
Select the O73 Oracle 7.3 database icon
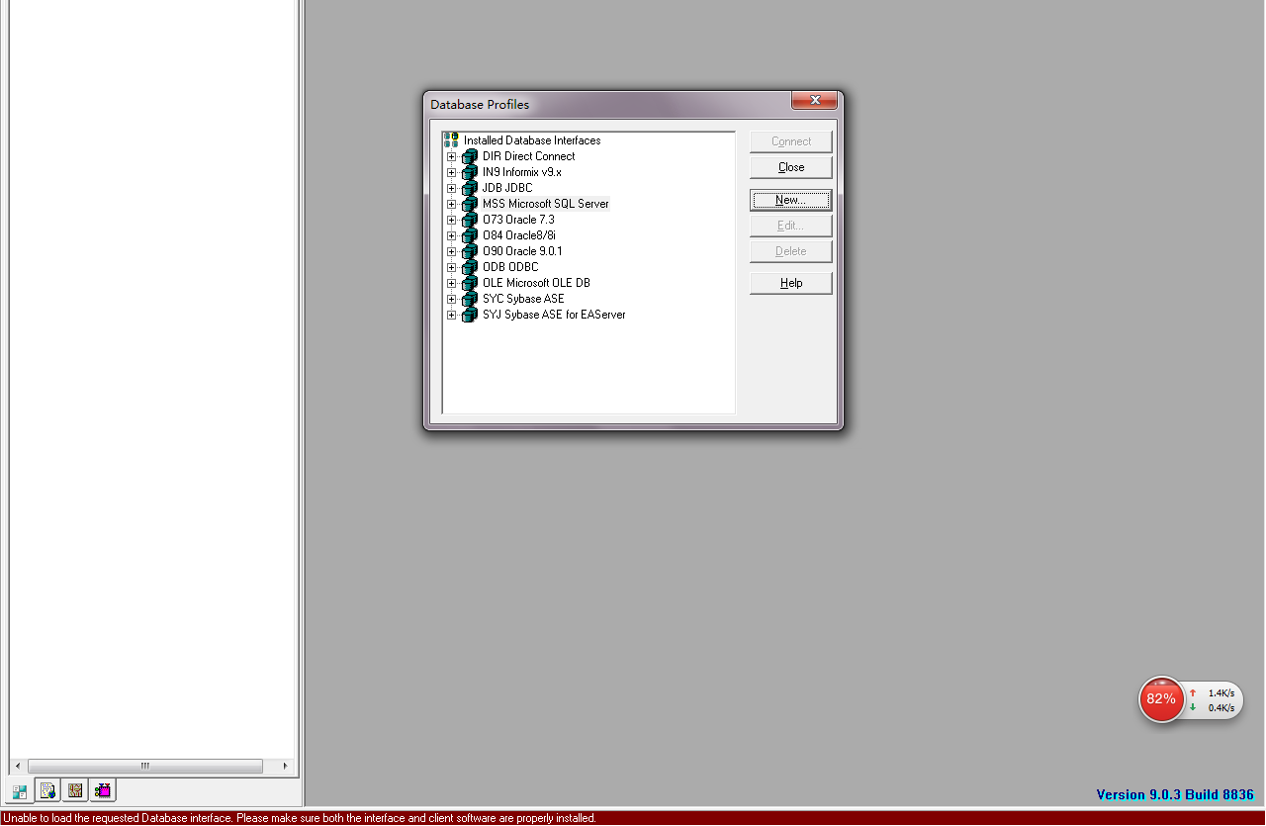470,220
